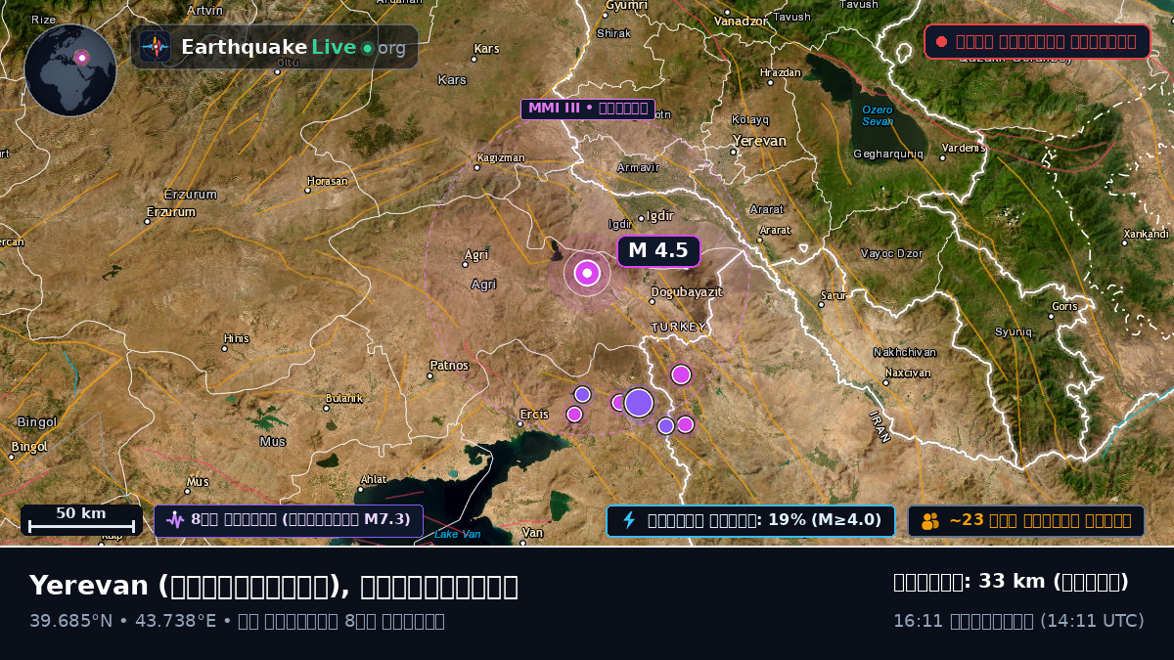The width and height of the screenshot is (1174, 660).
Task: Select the largest purple aftershock marker
Action: pos(639,402)
